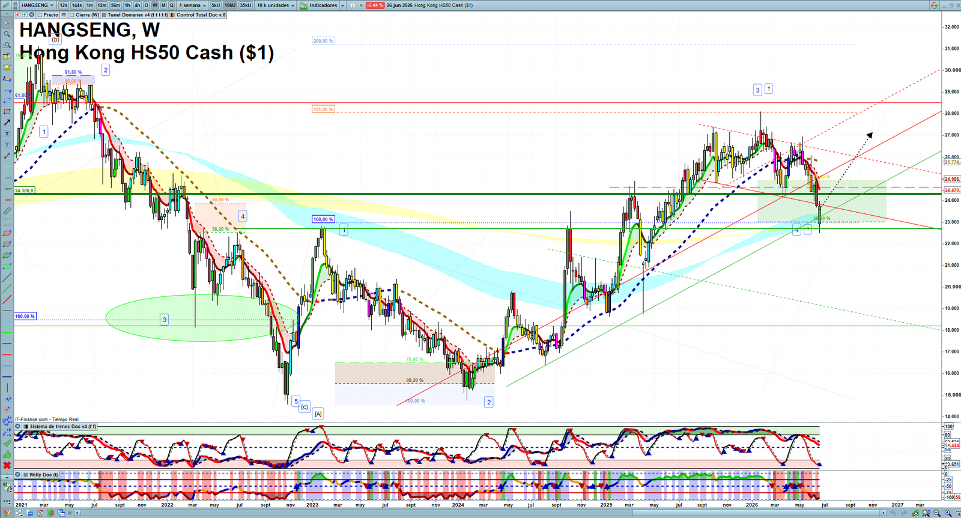The height and width of the screenshot is (518, 961).
Task: Open the 10 k unidades dropdown
Action: tap(276, 5)
